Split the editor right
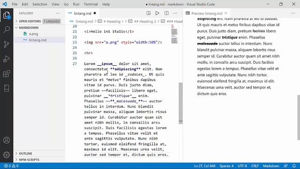Viewport: 300px width, 169px height. (166, 13)
